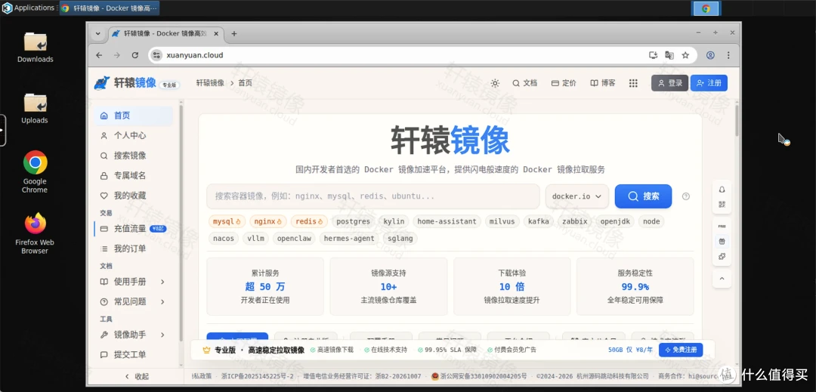Open the Applications menu in the top panel
This screenshot has width=816, height=392.
coord(29,8)
